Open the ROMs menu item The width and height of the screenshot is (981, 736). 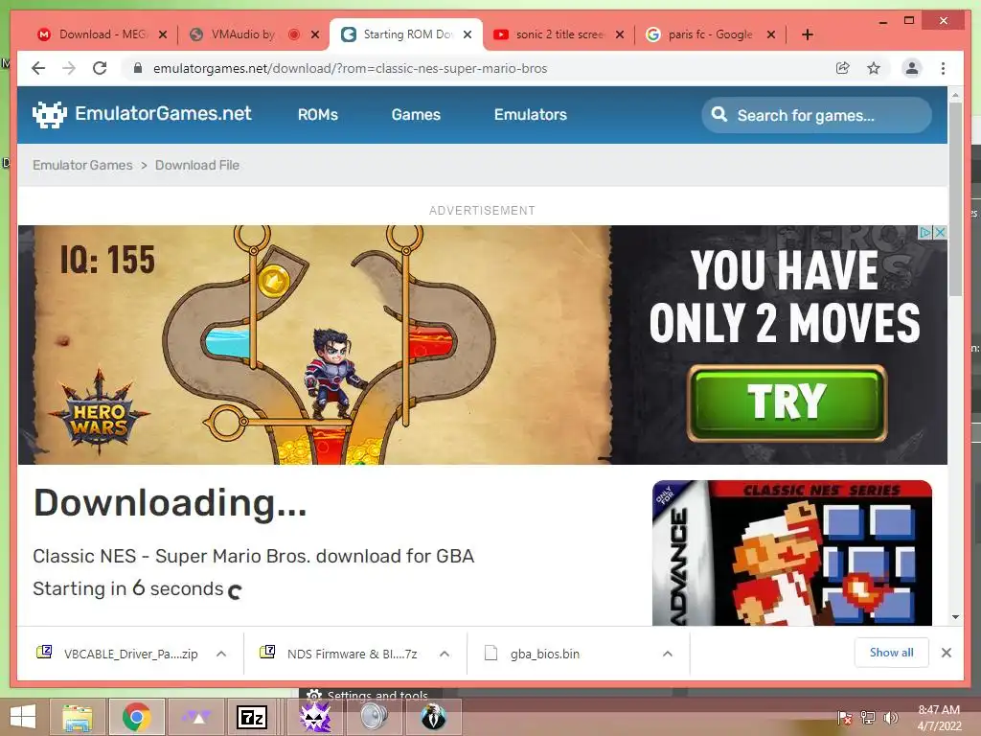point(318,115)
